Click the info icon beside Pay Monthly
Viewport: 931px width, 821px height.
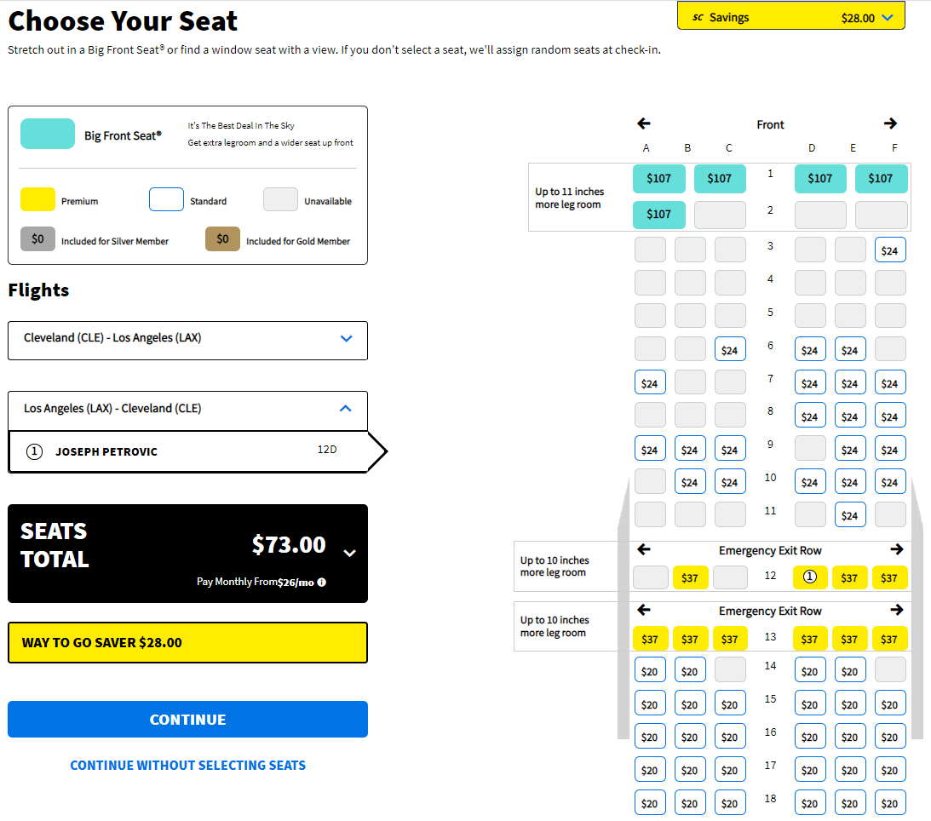pos(322,583)
